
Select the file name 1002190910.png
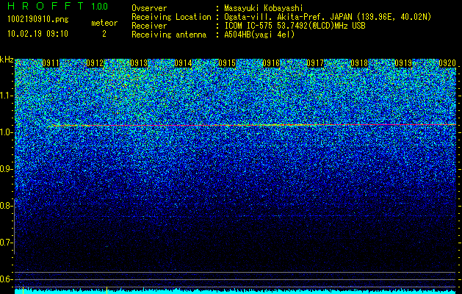(x=37, y=20)
